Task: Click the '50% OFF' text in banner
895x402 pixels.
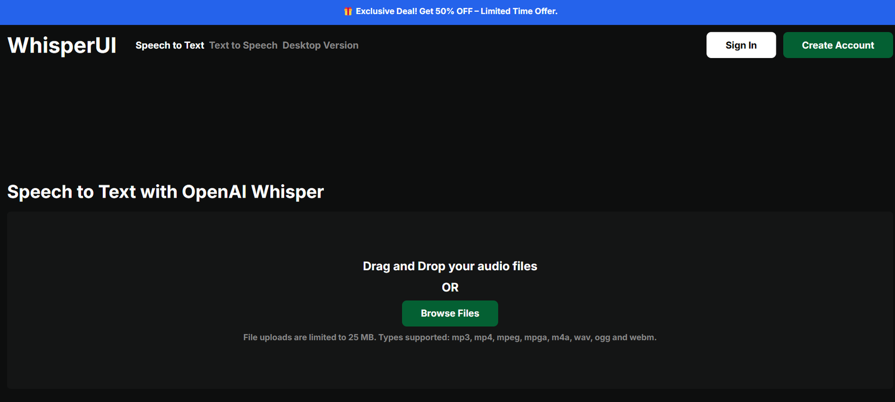Action: [x=454, y=11]
